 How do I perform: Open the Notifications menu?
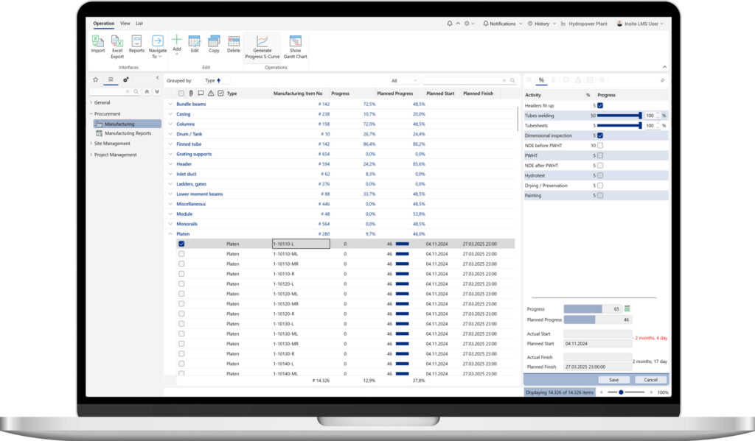coord(502,24)
